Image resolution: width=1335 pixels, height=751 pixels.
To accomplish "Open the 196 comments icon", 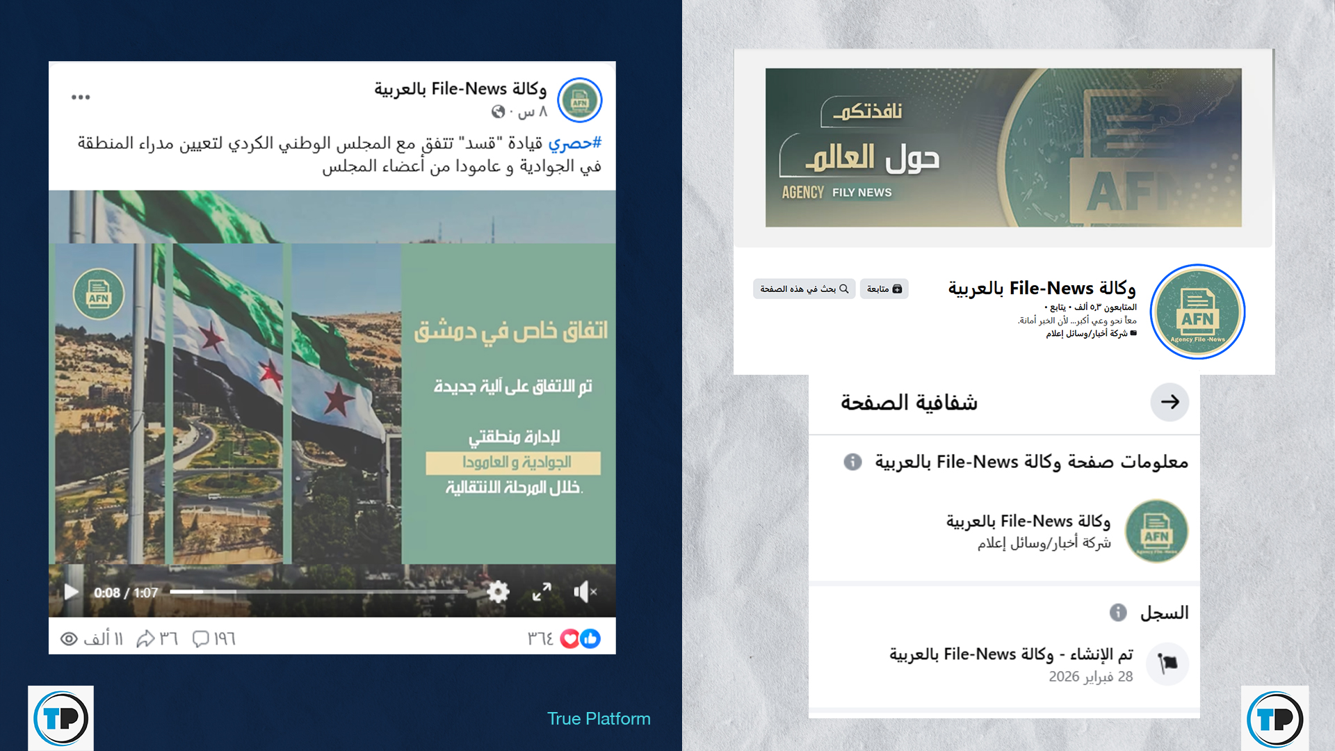I will click(x=201, y=638).
